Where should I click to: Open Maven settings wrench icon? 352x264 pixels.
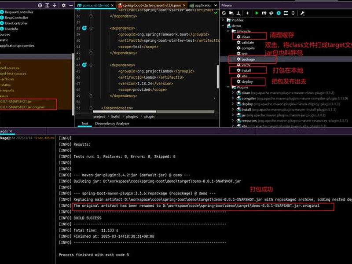click(x=302, y=13)
